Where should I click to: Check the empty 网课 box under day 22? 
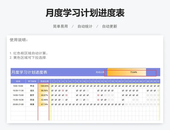pyautogui.click(x=126, y=104)
